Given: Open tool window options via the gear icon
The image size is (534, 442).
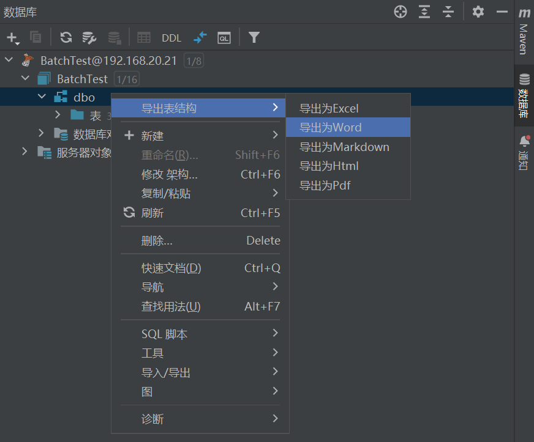Looking at the screenshot, I should [478, 12].
